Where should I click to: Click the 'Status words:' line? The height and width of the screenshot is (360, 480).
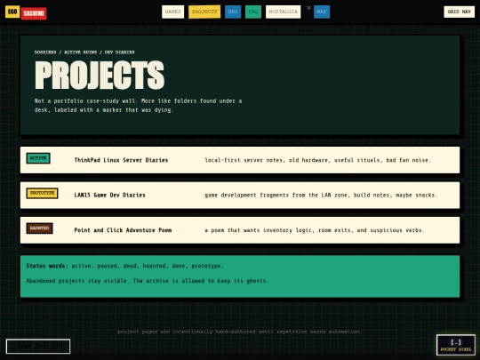(x=125, y=266)
